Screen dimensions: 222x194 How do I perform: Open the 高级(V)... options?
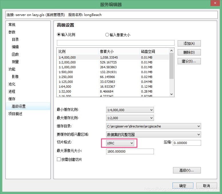click(187, 170)
